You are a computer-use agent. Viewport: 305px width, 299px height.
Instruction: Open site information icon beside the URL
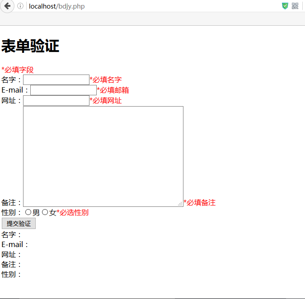point(20,6)
